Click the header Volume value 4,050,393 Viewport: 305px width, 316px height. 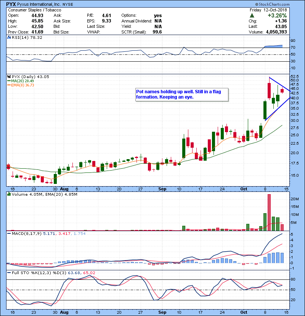tap(276, 32)
